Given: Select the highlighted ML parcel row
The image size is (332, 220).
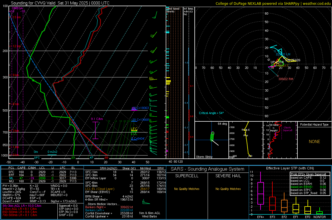Looking at the screenshot, I should pyautogui.click(x=42, y=178).
